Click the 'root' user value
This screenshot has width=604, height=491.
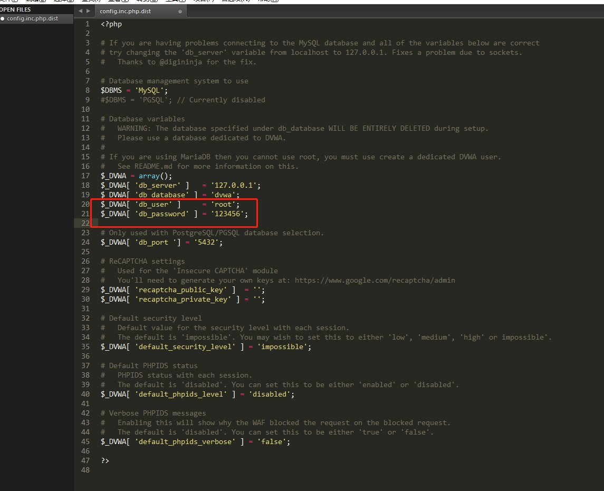(225, 205)
